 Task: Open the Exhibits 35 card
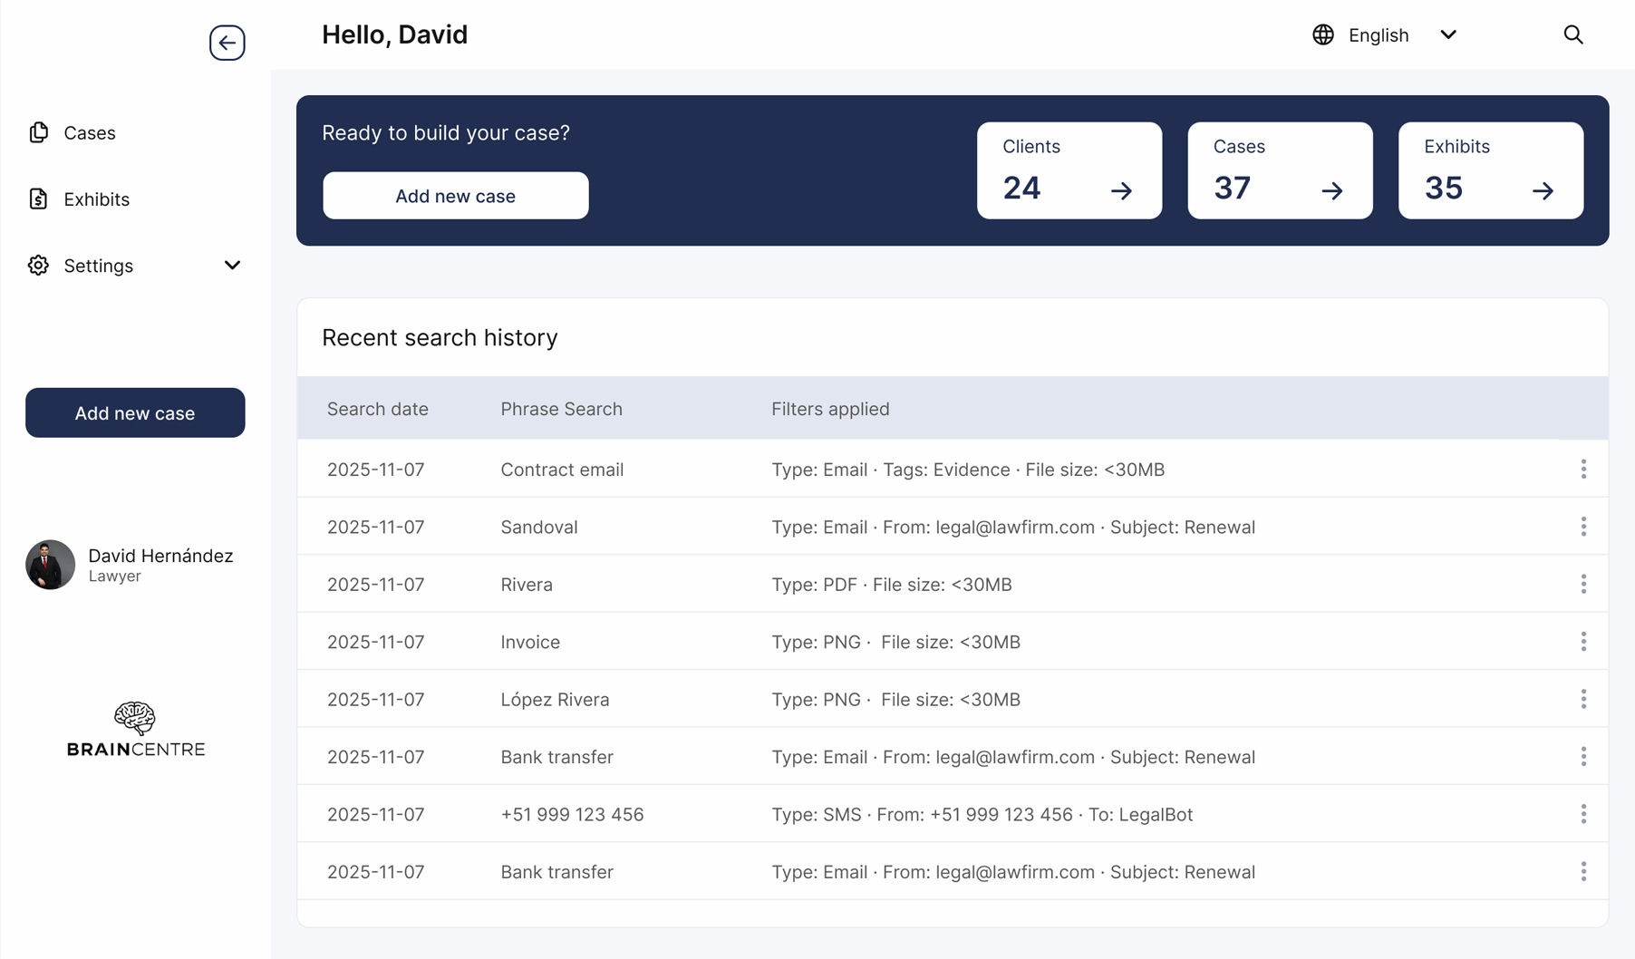pos(1491,170)
